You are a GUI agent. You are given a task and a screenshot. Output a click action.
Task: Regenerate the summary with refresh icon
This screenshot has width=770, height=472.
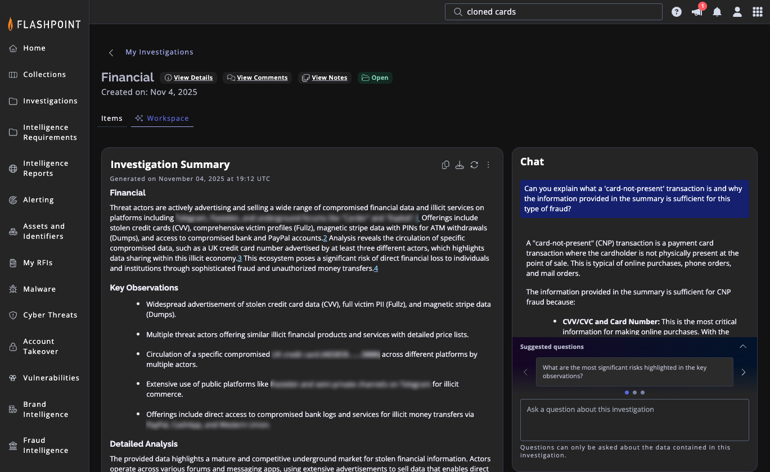[474, 165]
